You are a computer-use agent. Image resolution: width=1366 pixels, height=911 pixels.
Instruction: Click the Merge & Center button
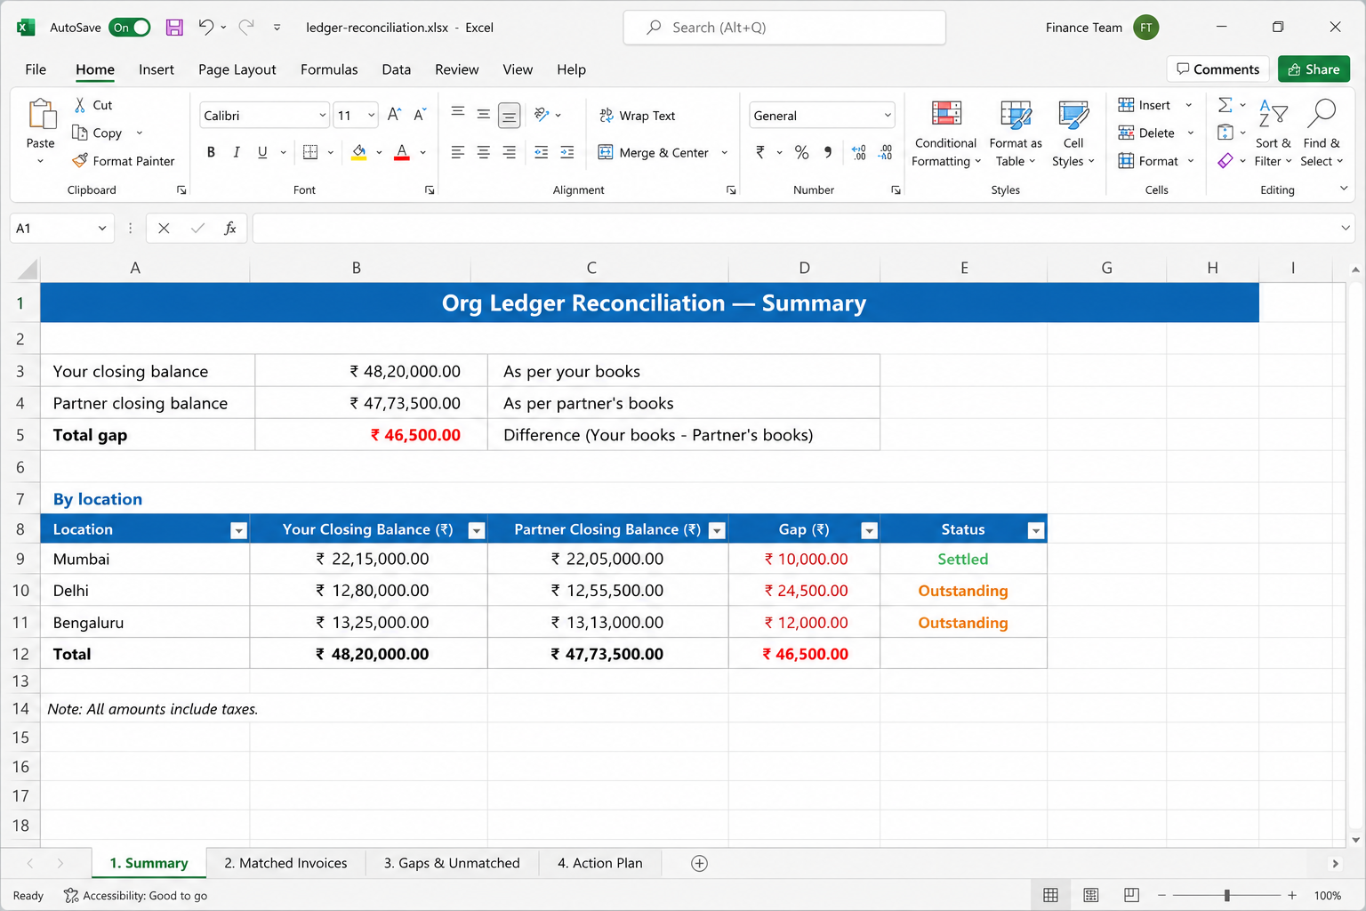tap(654, 152)
